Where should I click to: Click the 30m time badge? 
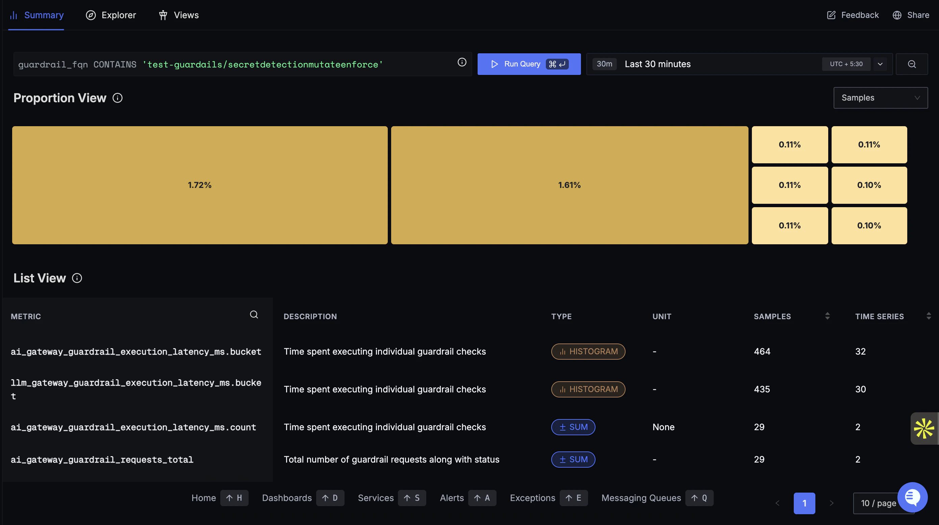click(x=604, y=64)
